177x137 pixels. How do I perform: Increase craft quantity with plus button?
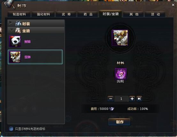(132, 99)
